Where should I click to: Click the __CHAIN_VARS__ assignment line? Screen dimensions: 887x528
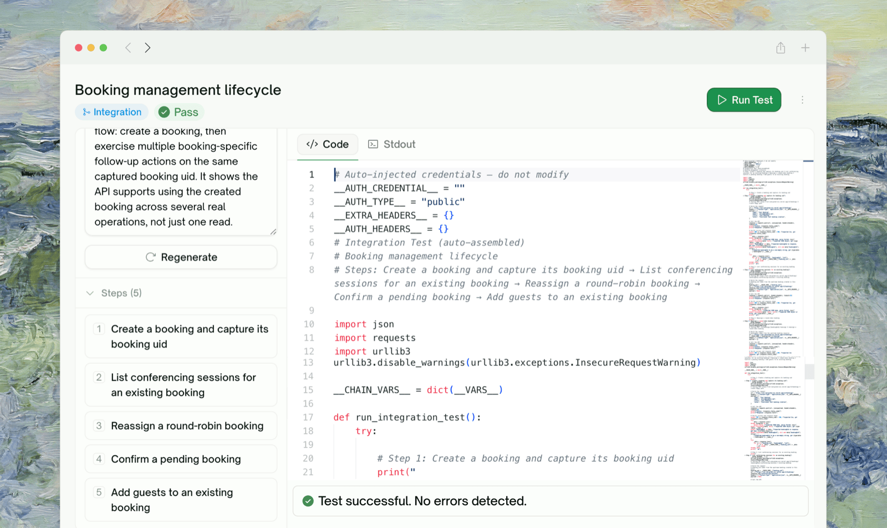pos(419,390)
